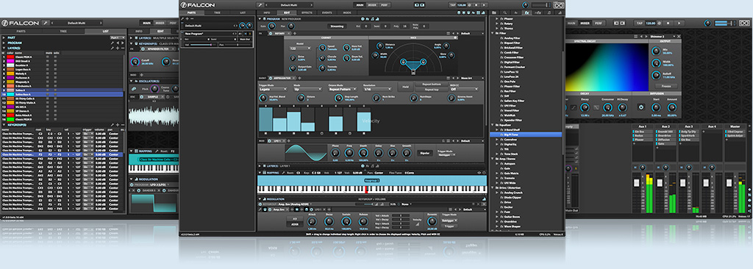Image resolution: width=753 pixels, height=269 pixels.
Task: Click UVI logo in center window
Action: click(x=558, y=5)
